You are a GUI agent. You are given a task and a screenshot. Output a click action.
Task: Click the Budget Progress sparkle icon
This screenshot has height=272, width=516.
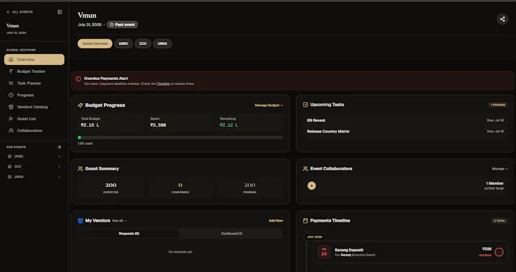click(x=80, y=105)
